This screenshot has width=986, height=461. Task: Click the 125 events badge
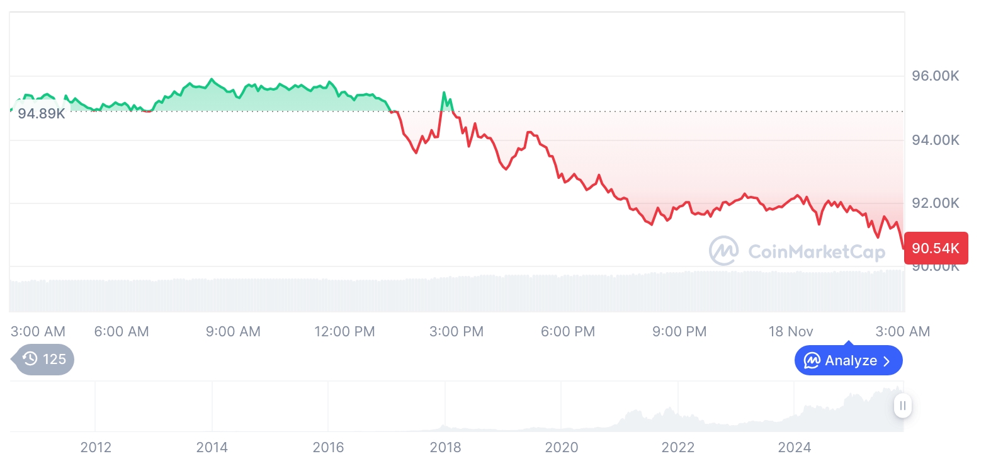point(44,359)
